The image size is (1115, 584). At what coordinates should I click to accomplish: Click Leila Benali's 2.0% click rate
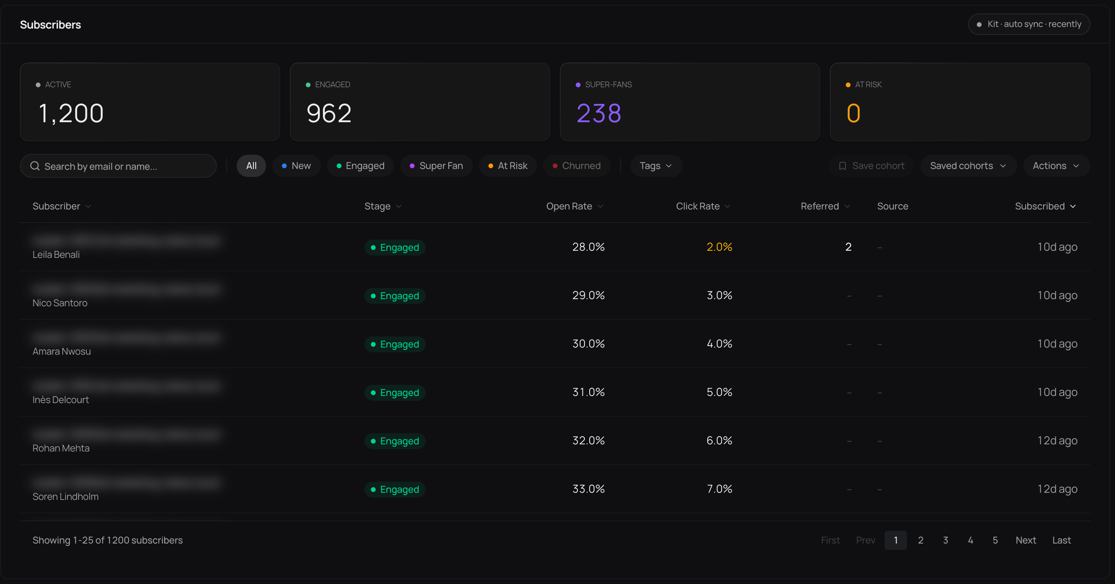point(719,247)
